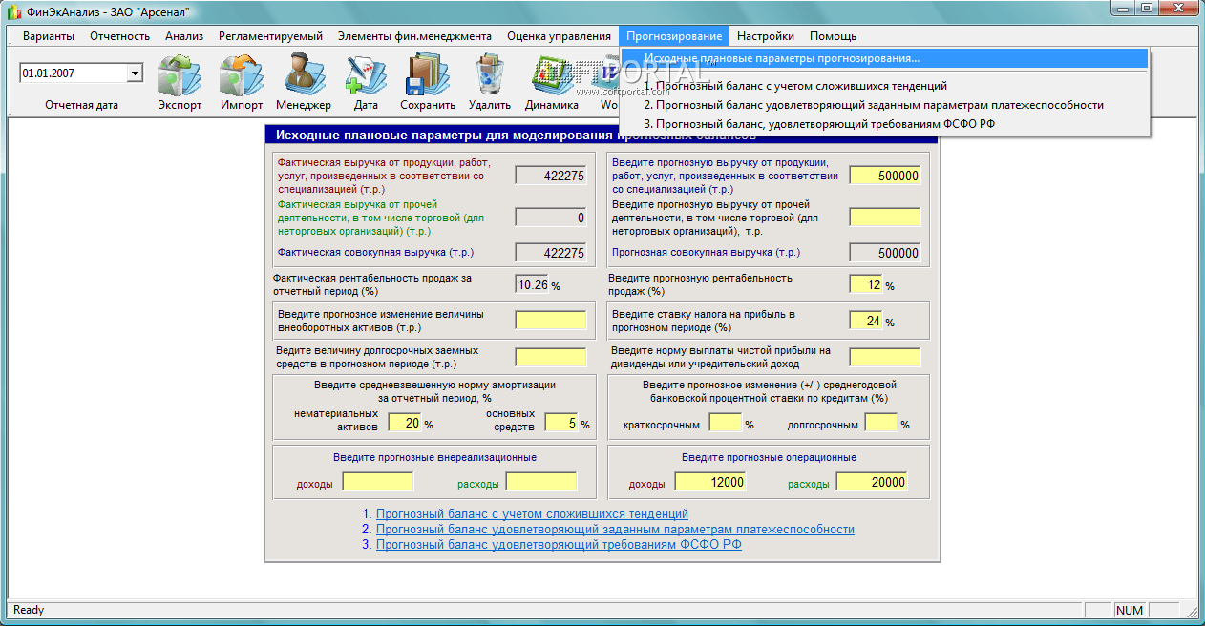Select menu entry 2. заданным параметрам платежеспособности
Screen dimensions: 1205x626
(x=884, y=105)
